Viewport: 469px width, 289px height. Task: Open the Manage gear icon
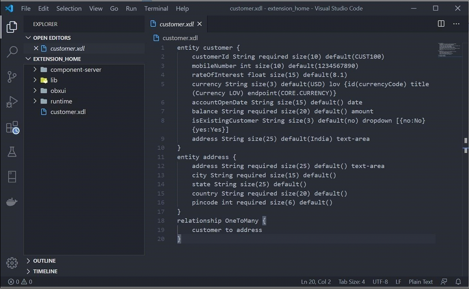coord(12,263)
